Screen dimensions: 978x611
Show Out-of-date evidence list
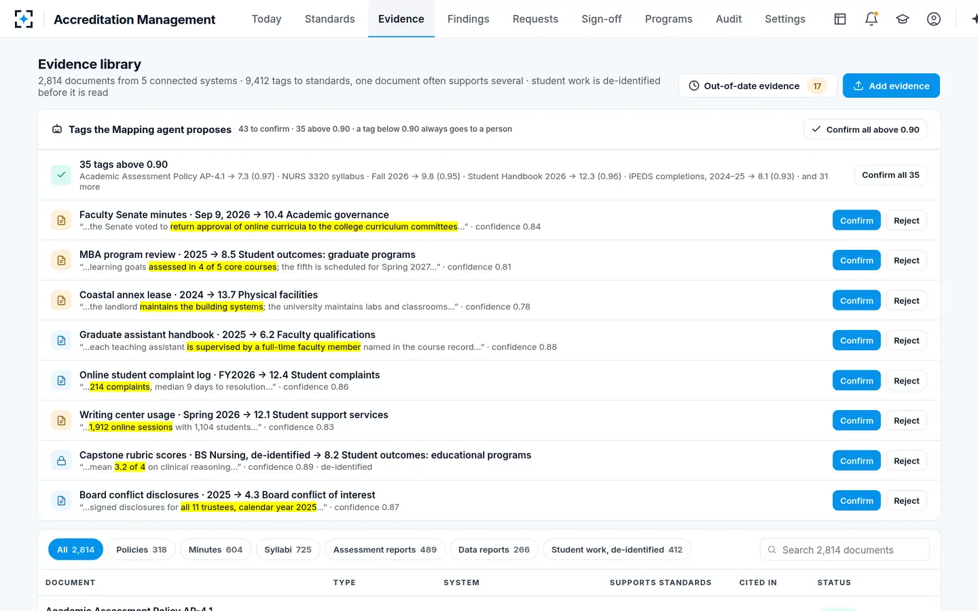click(x=757, y=86)
